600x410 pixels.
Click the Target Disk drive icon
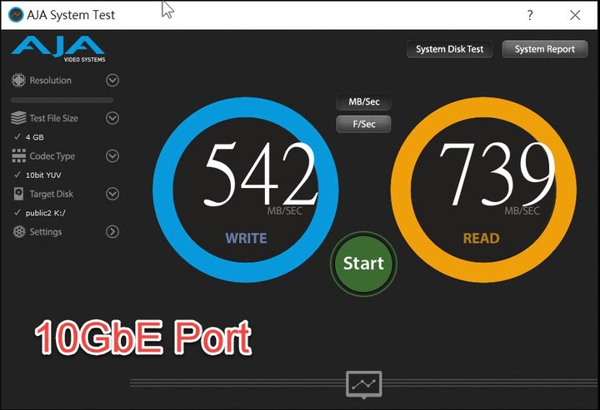click(18, 194)
